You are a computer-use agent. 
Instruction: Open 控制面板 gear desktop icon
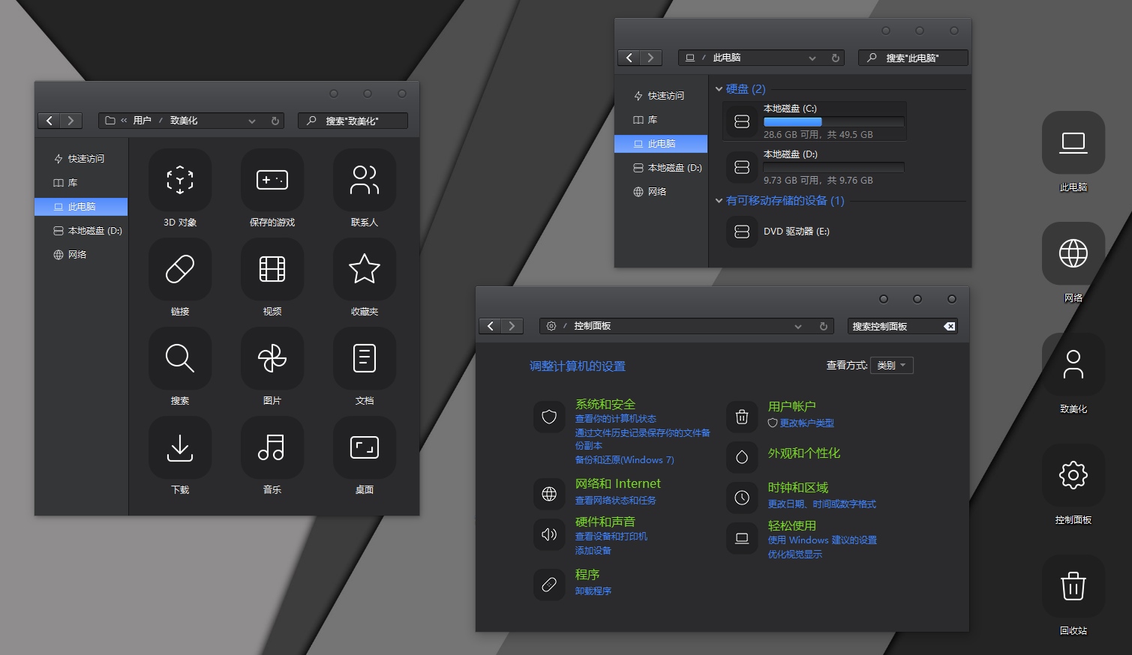pyautogui.click(x=1073, y=476)
